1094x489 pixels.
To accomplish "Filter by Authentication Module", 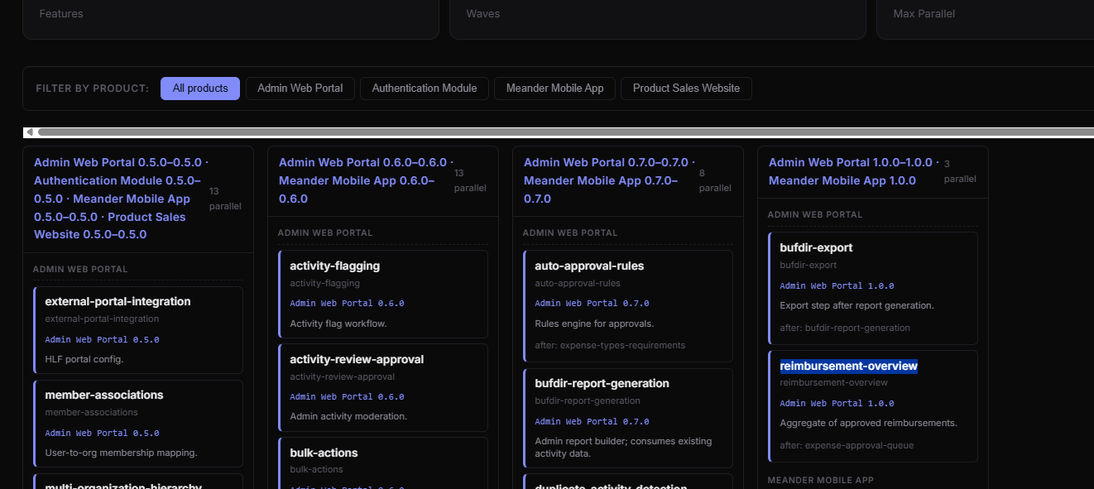I will point(425,89).
